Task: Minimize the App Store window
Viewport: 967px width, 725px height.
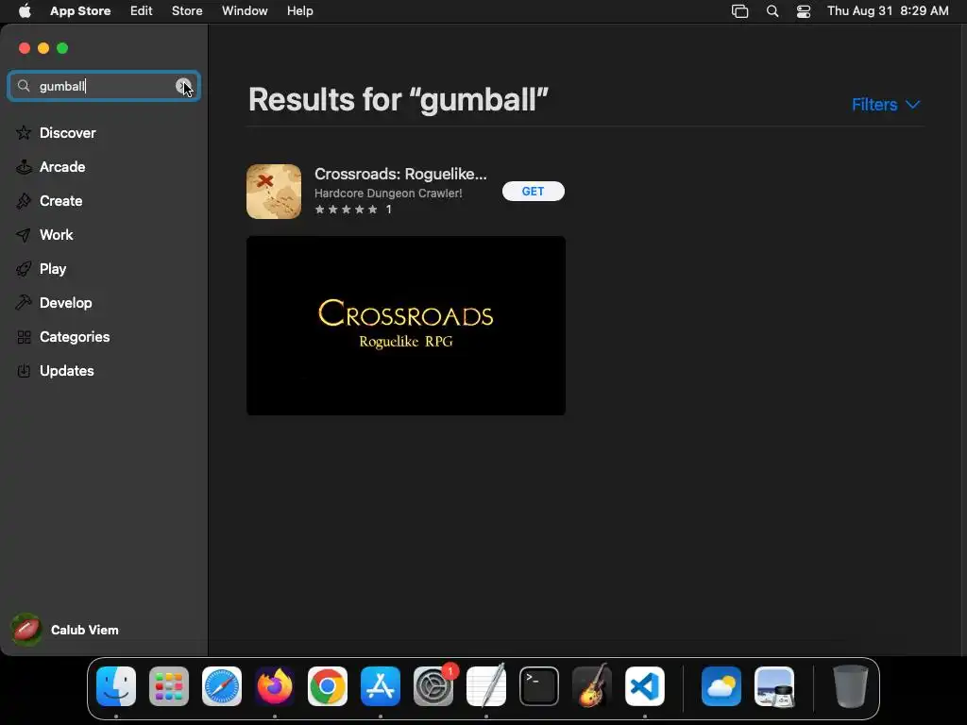Action: click(43, 48)
